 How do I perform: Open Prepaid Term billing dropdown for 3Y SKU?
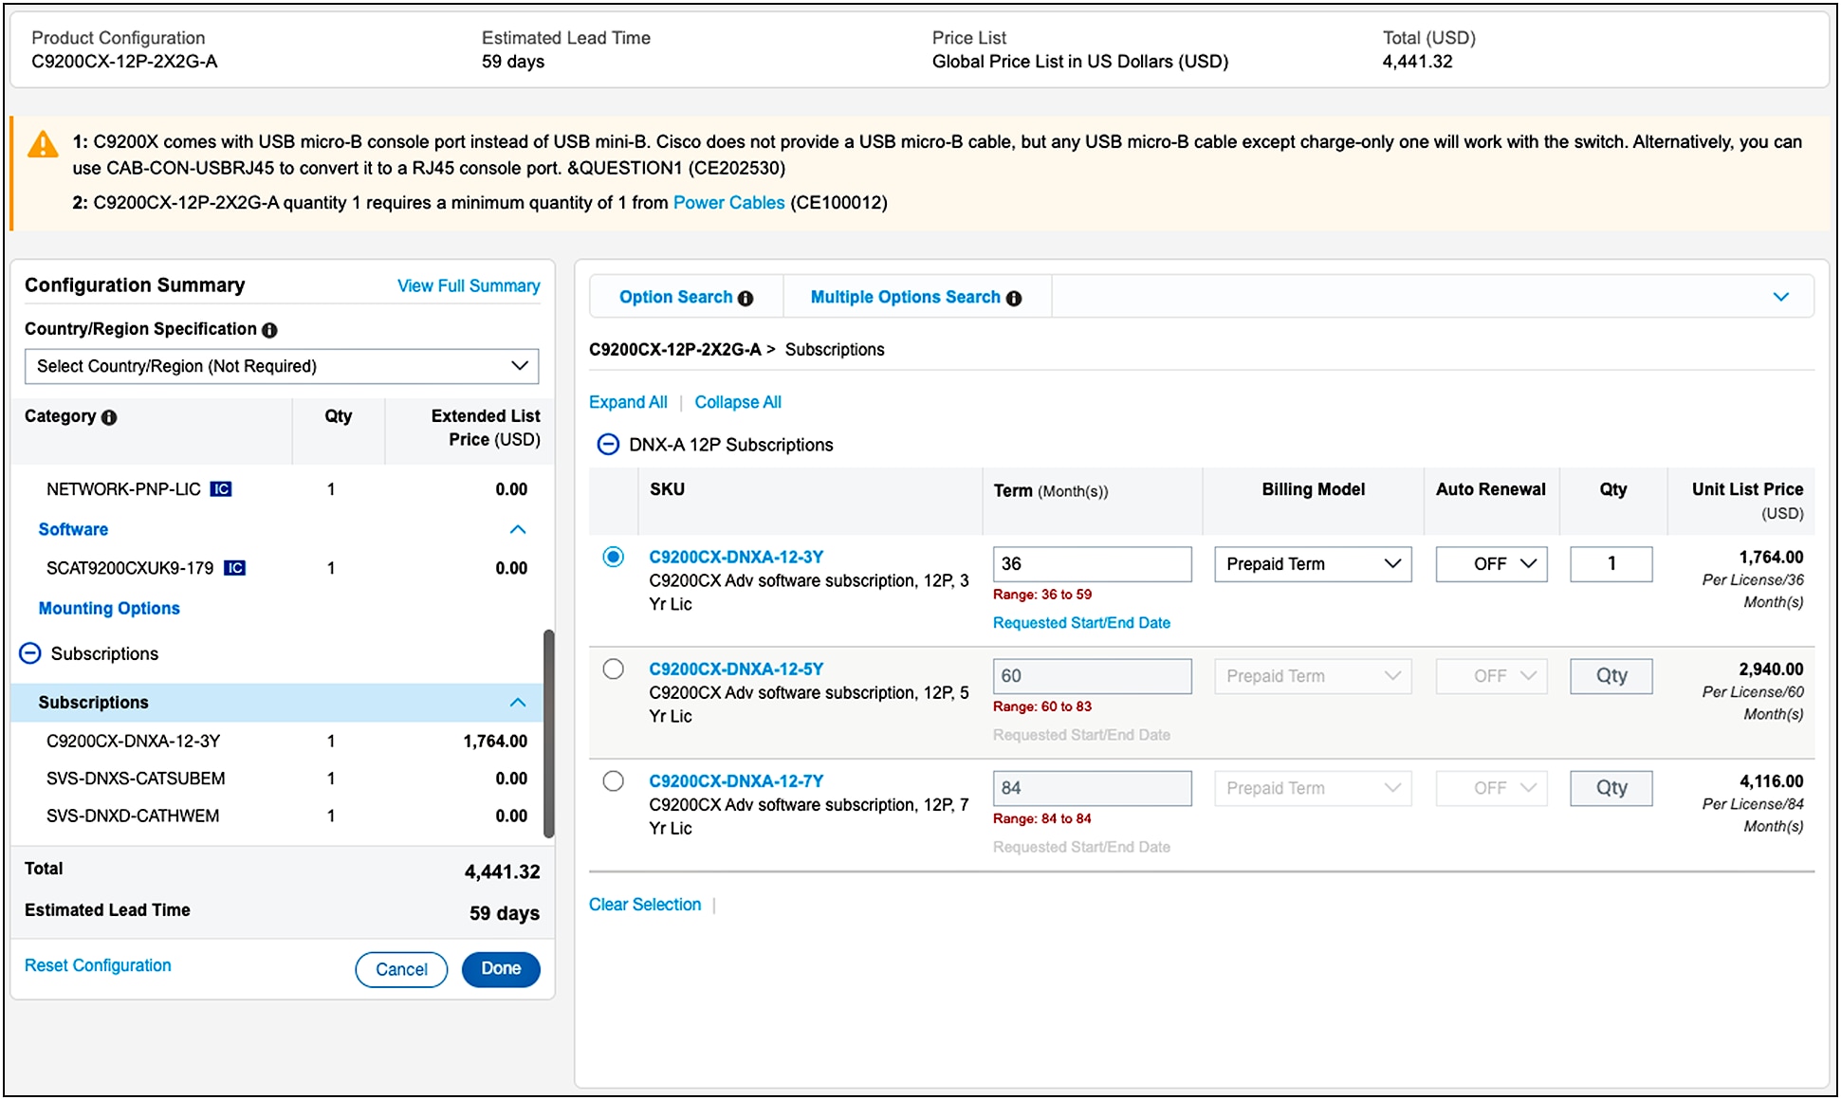[x=1313, y=564]
